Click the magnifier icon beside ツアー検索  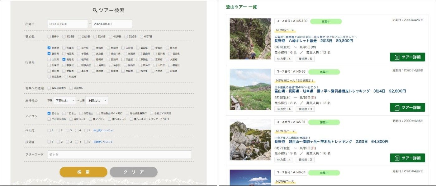click(x=95, y=10)
